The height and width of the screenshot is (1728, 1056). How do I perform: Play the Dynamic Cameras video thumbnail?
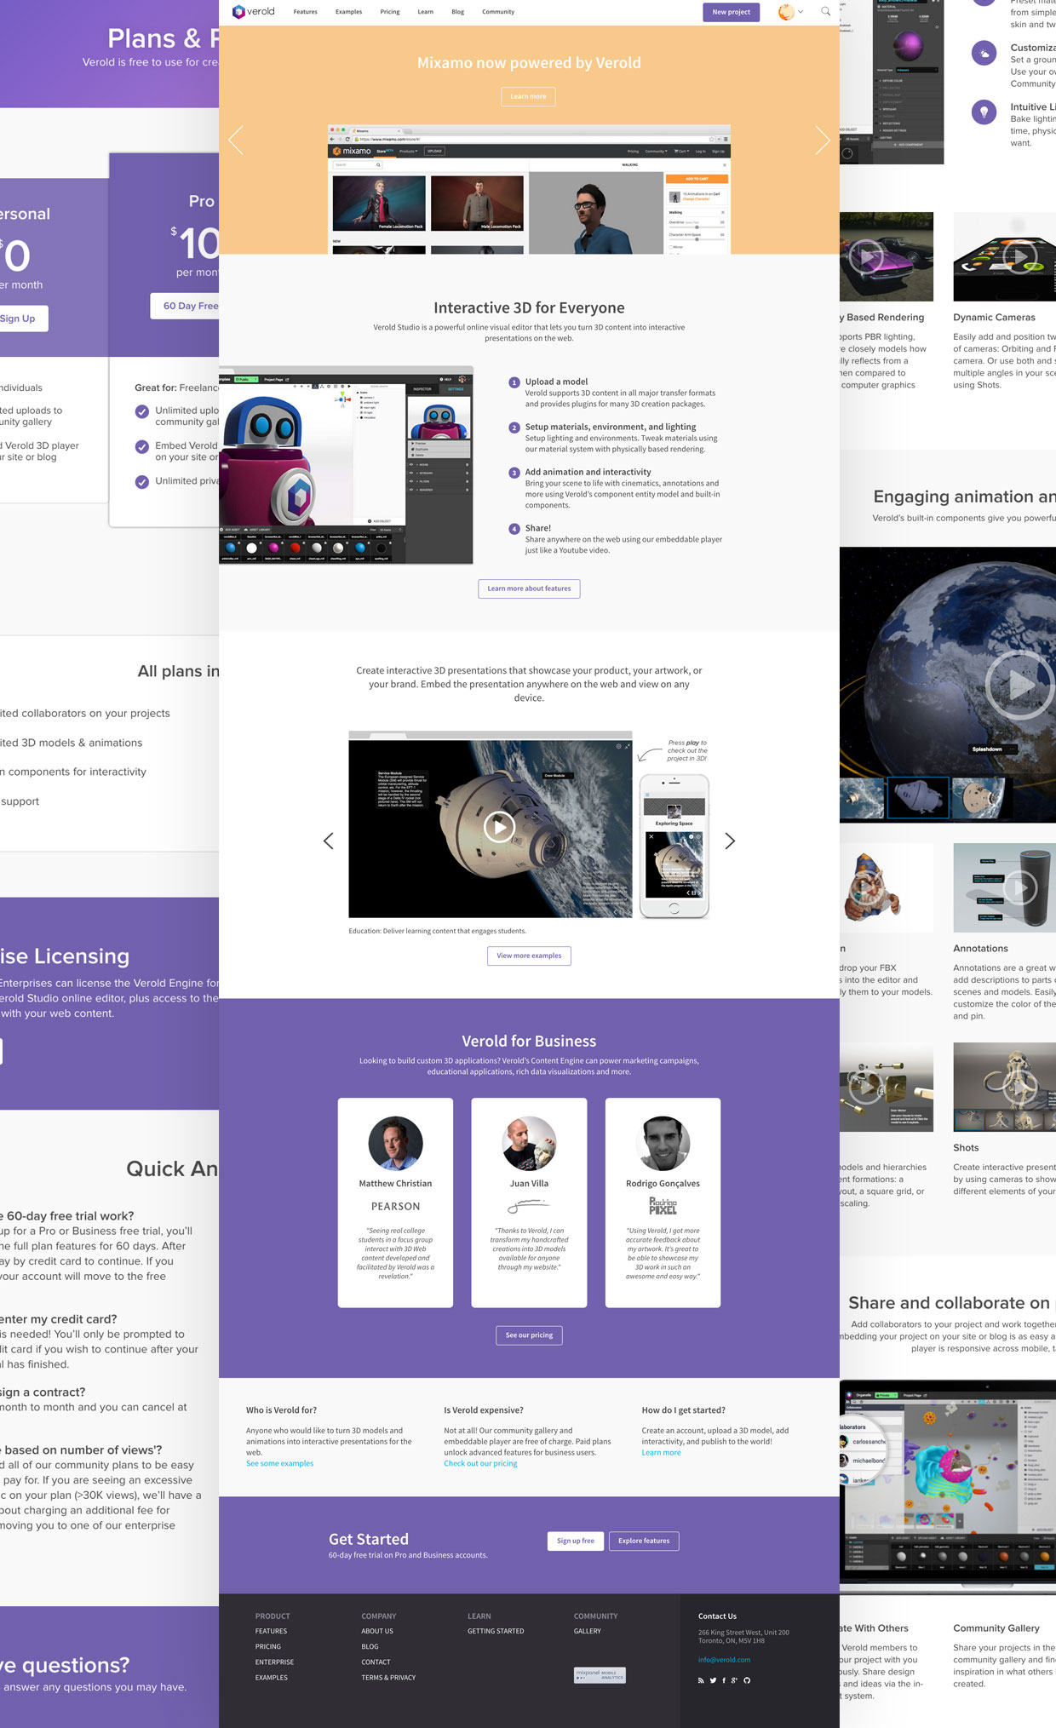point(1020,256)
